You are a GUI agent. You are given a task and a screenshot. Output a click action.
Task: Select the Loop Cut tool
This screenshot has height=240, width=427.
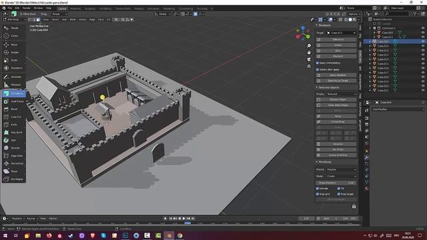pyautogui.click(x=13, y=117)
